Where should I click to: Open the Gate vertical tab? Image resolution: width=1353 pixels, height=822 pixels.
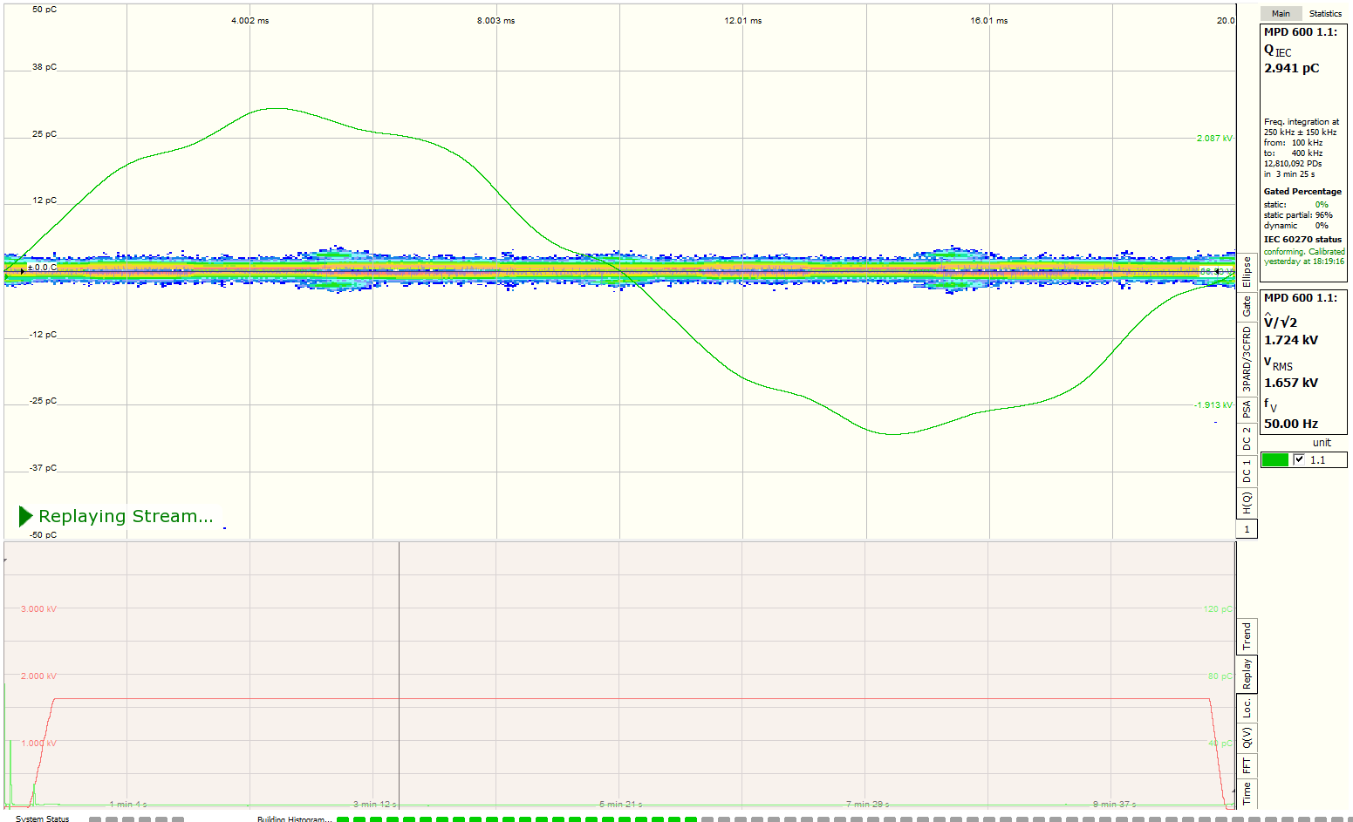click(1247, 306)
